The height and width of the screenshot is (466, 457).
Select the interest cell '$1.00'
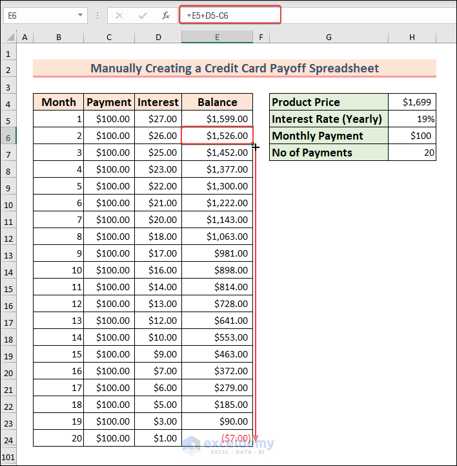[x=158, y=438]
